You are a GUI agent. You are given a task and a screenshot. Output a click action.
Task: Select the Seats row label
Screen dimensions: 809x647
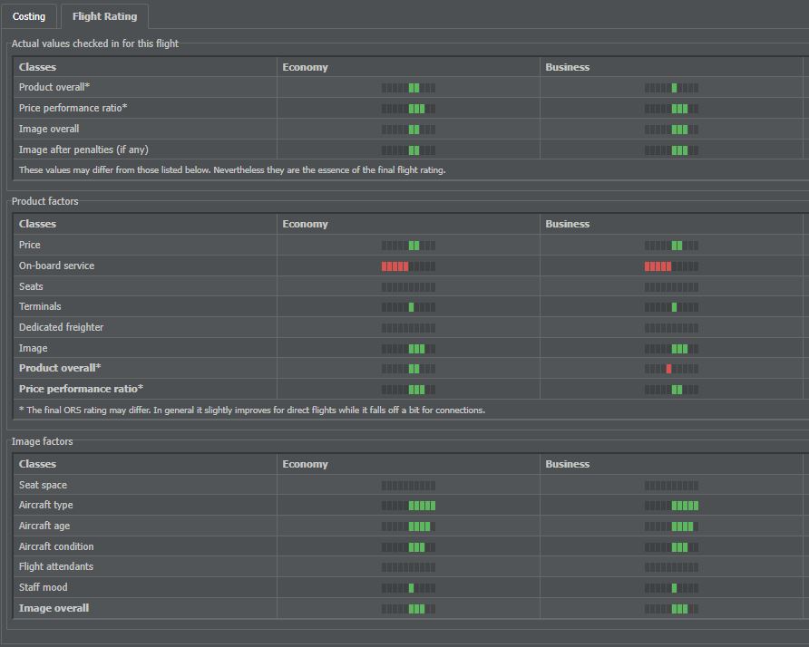[31, 286]
